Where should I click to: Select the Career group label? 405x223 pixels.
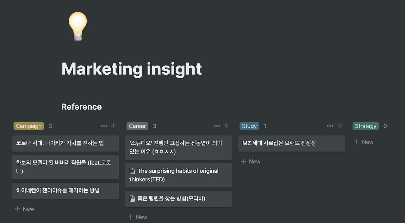click(x=137, y=126)
